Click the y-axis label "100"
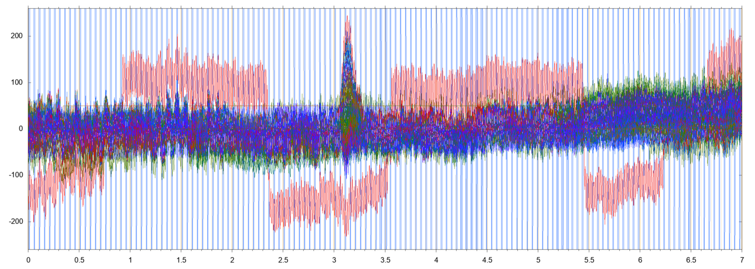755x269 pixels. 17,82
